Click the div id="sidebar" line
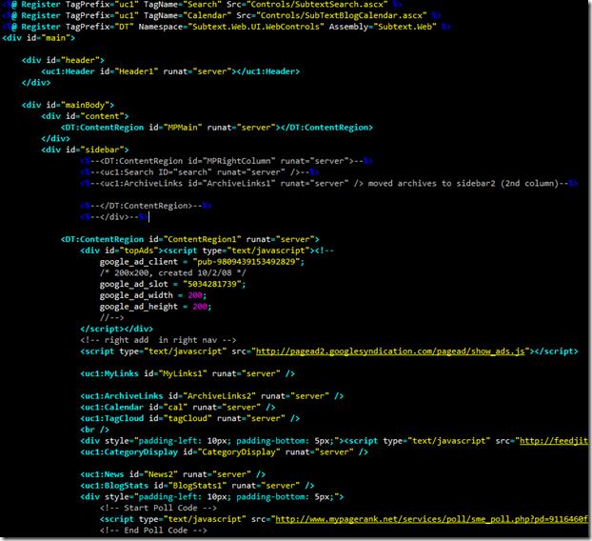The image size is (592, 541). tap(85, 150)
